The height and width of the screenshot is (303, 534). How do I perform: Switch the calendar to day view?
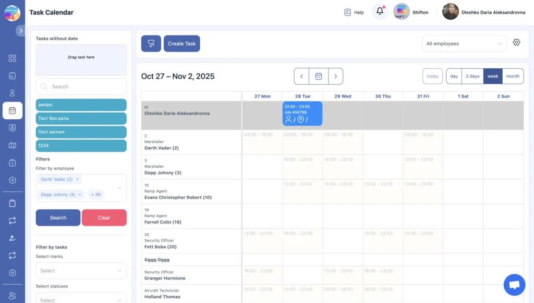coord(453,76)
